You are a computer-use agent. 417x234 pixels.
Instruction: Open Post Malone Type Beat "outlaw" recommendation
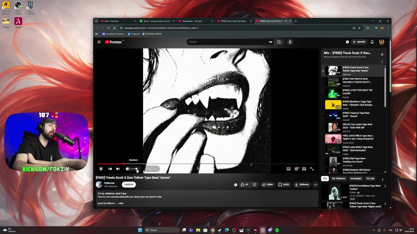tap(365, 187)
